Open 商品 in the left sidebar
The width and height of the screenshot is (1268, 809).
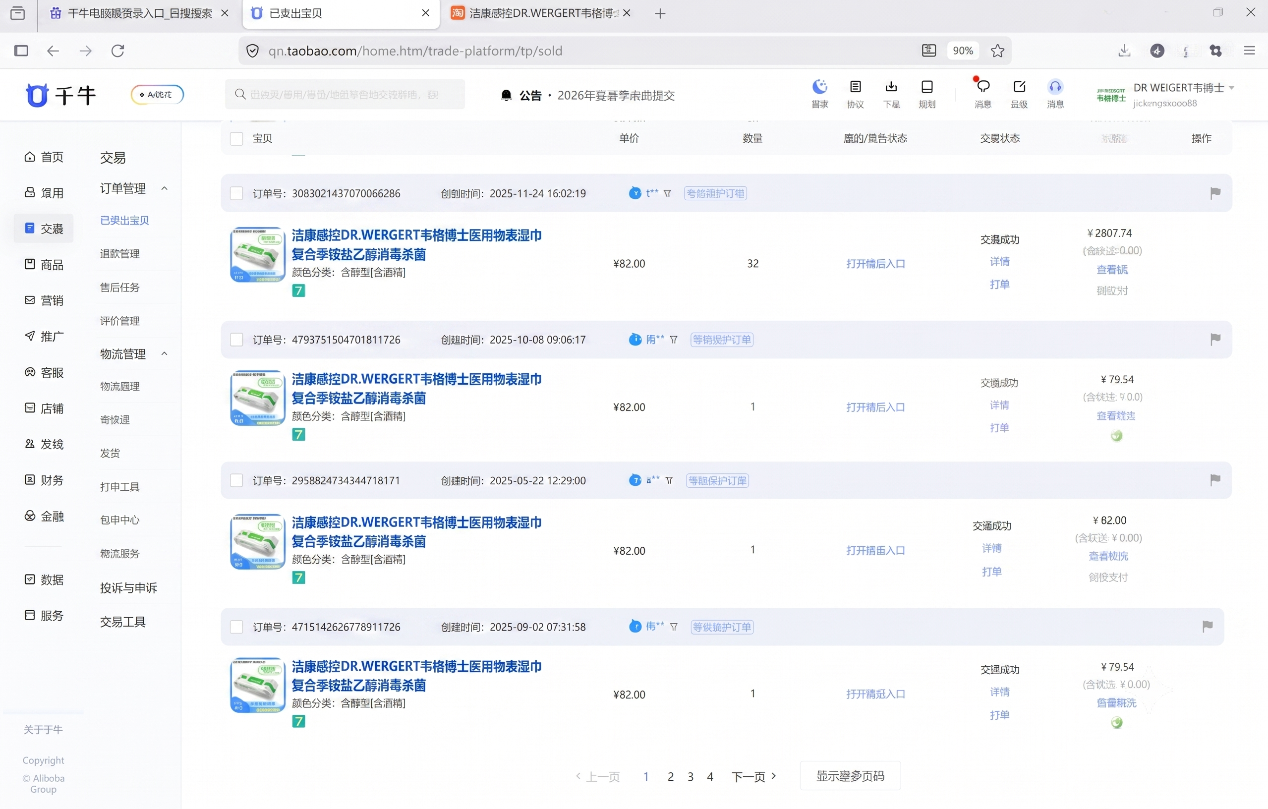44,264
